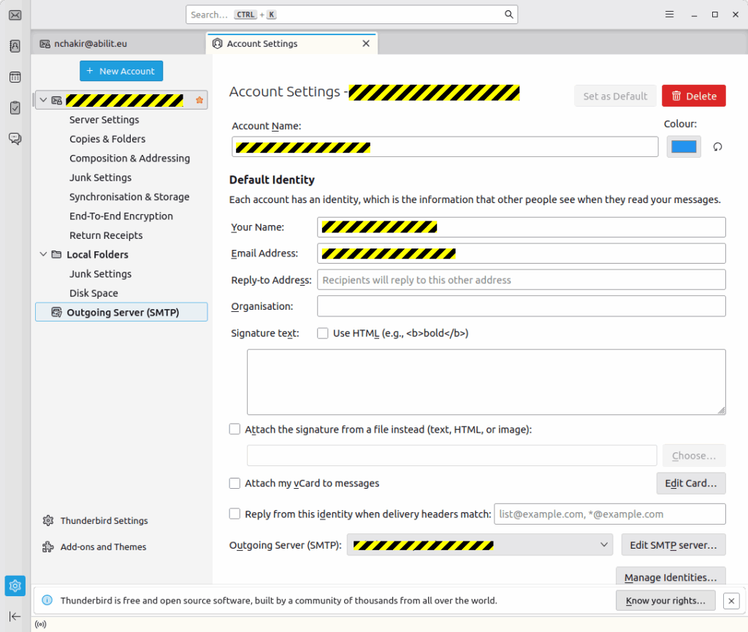The height and width of the screenshot is (632, 748).
Task: Open the Calendar space icon
Action: [15, 77]
